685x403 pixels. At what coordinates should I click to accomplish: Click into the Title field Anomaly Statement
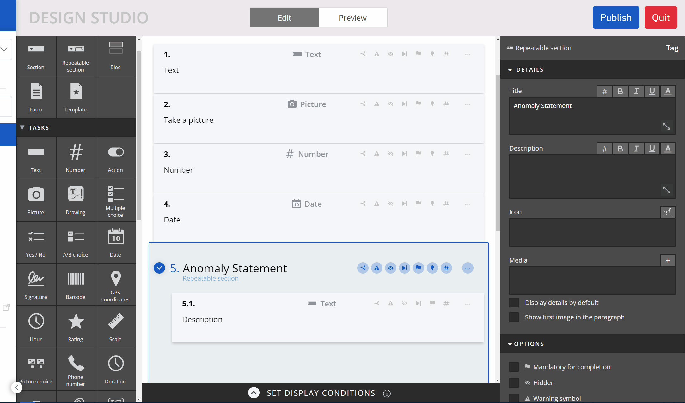tap(592, 116)
